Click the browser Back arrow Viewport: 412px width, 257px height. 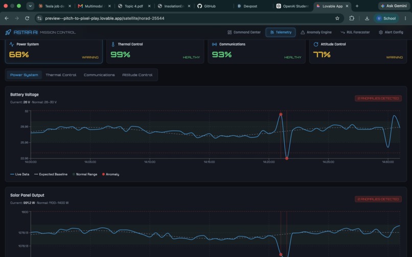click(x=7, y=18)
